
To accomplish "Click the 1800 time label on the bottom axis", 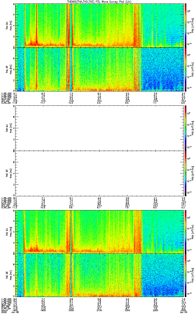I will click(x=15, y=310).
